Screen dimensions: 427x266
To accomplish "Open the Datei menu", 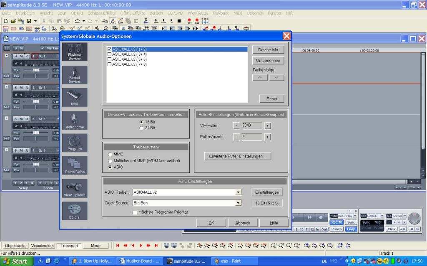I will coord(7,13).
